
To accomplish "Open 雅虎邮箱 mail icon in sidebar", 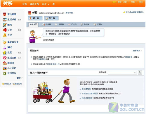I will [x=4, y=14].
